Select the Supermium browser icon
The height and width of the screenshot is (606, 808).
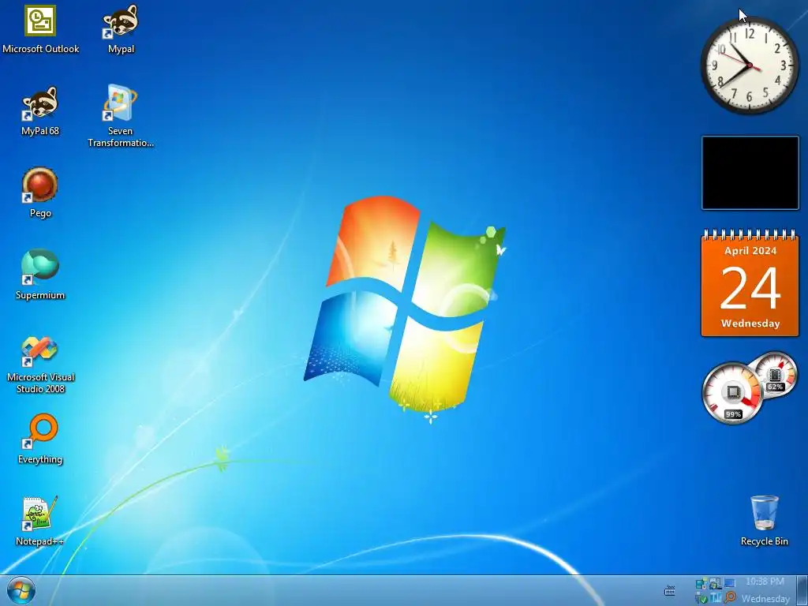click(x=40, y=275)
